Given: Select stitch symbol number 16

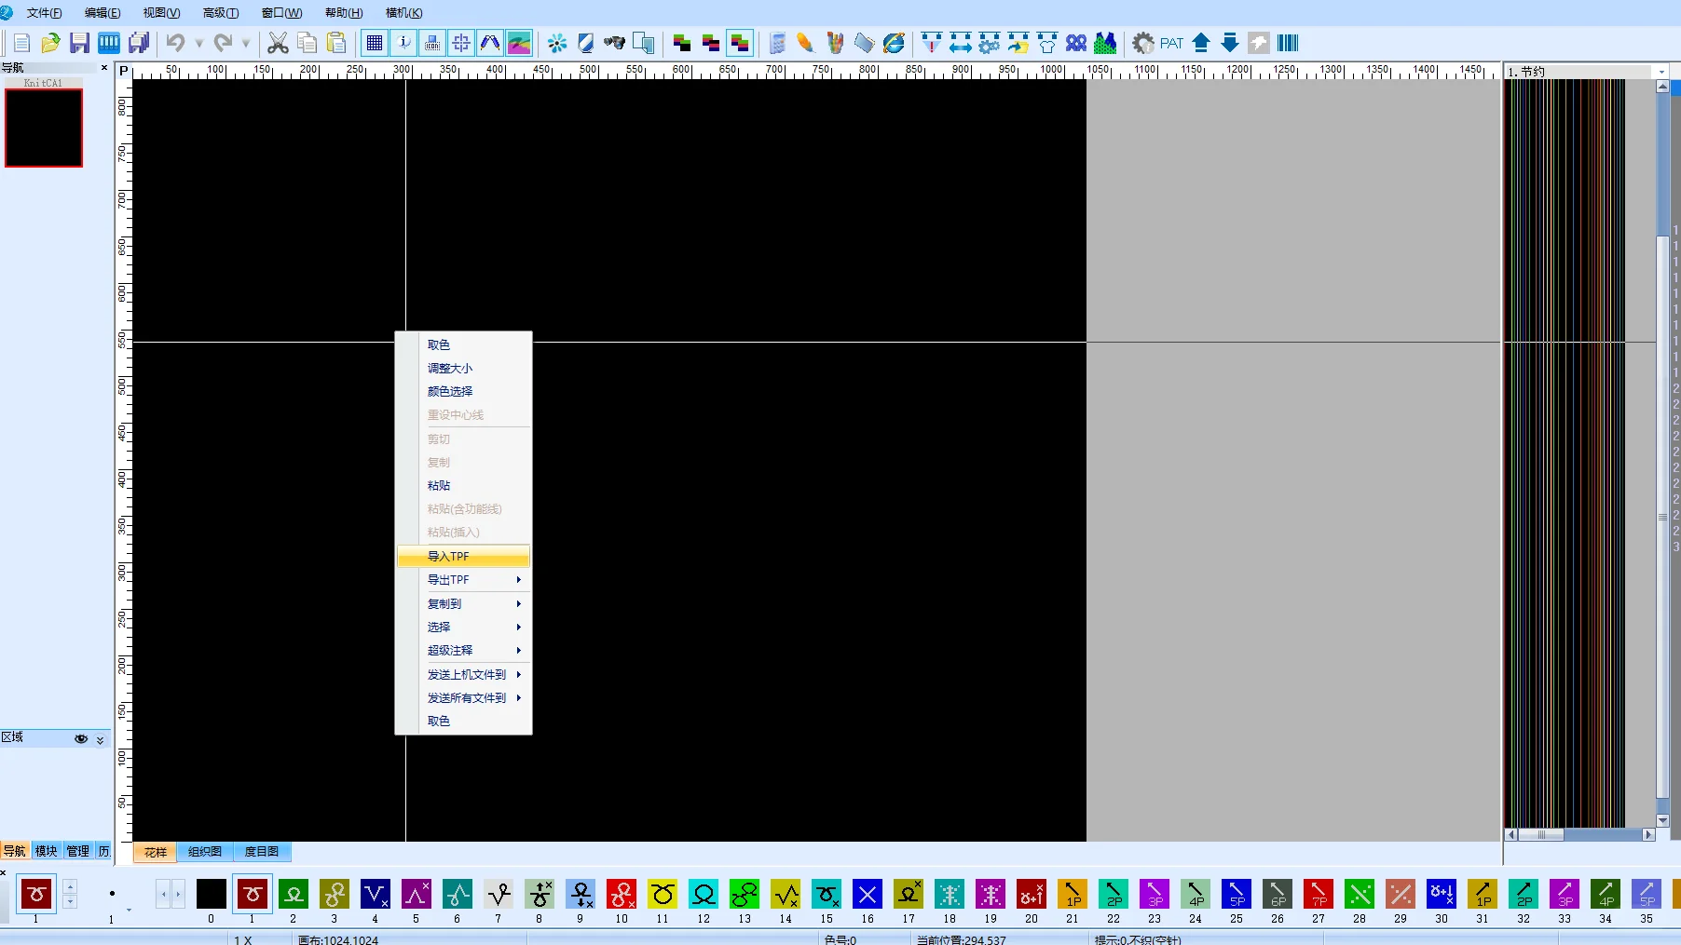Looking at the screenshot, I should (868, 894).
